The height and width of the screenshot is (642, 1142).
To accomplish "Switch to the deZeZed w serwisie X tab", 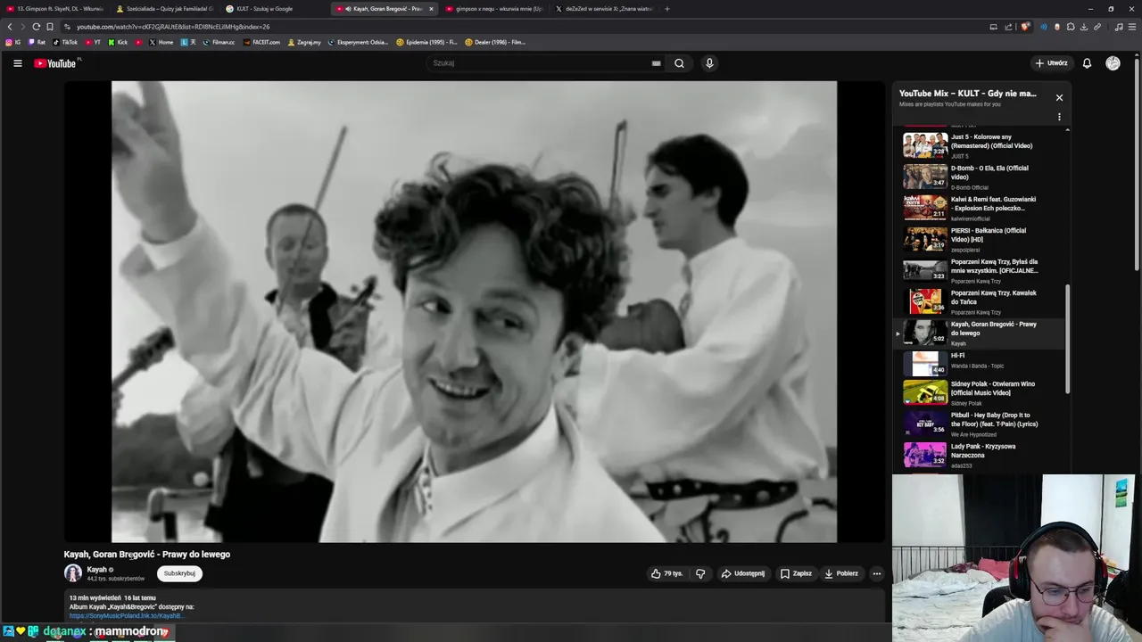I will click(603, 9).
